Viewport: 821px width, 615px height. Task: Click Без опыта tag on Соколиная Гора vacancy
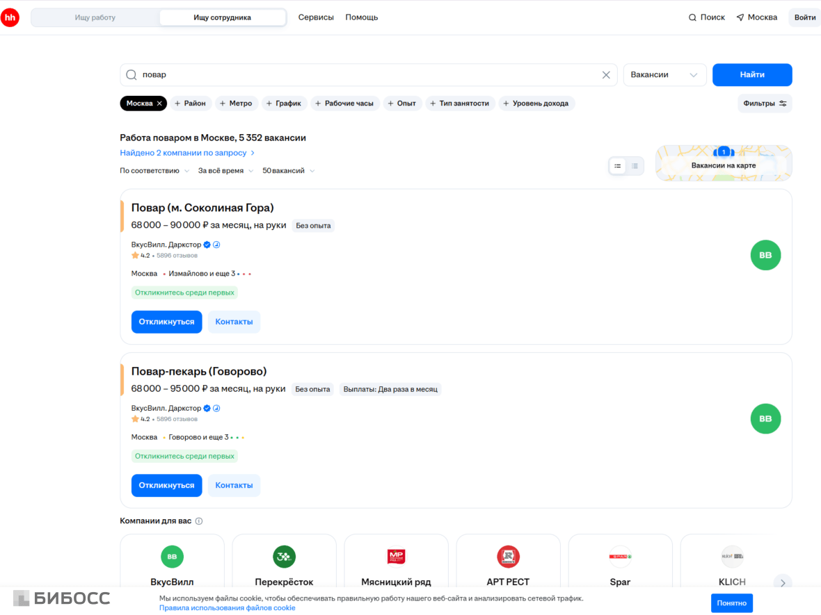tap(313, 226)
